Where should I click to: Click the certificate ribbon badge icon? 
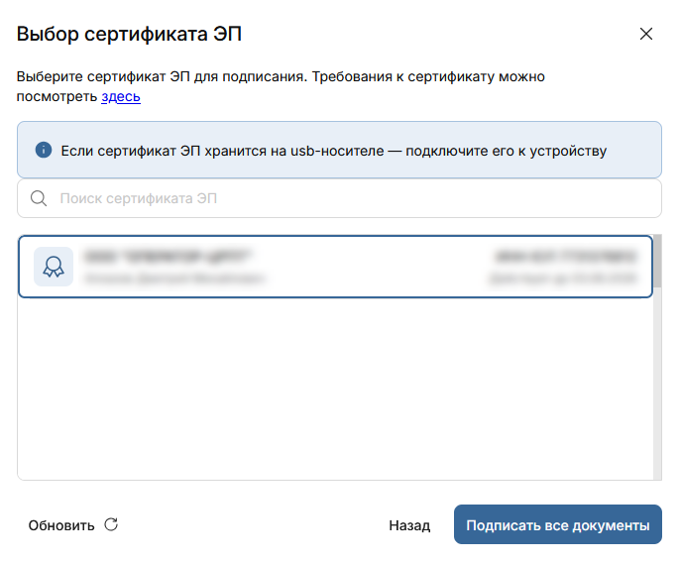point(53,267)
